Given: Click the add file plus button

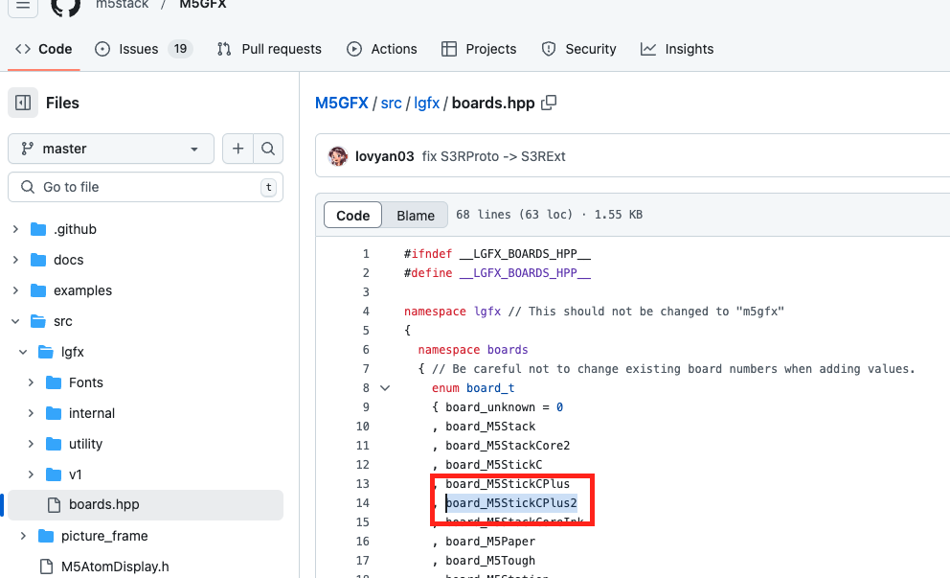Looking at the screenshot, I should tap(237, 149).
